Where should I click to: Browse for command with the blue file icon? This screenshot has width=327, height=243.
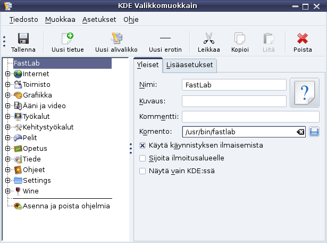[x=314, y=132]
